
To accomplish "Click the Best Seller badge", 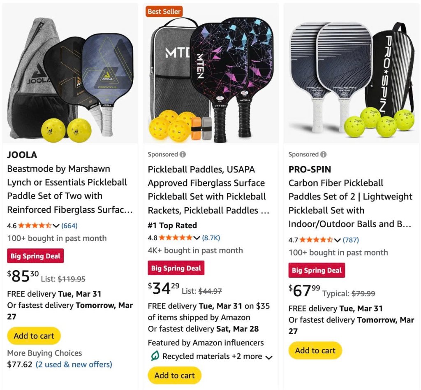I will [x=164, y=12].
